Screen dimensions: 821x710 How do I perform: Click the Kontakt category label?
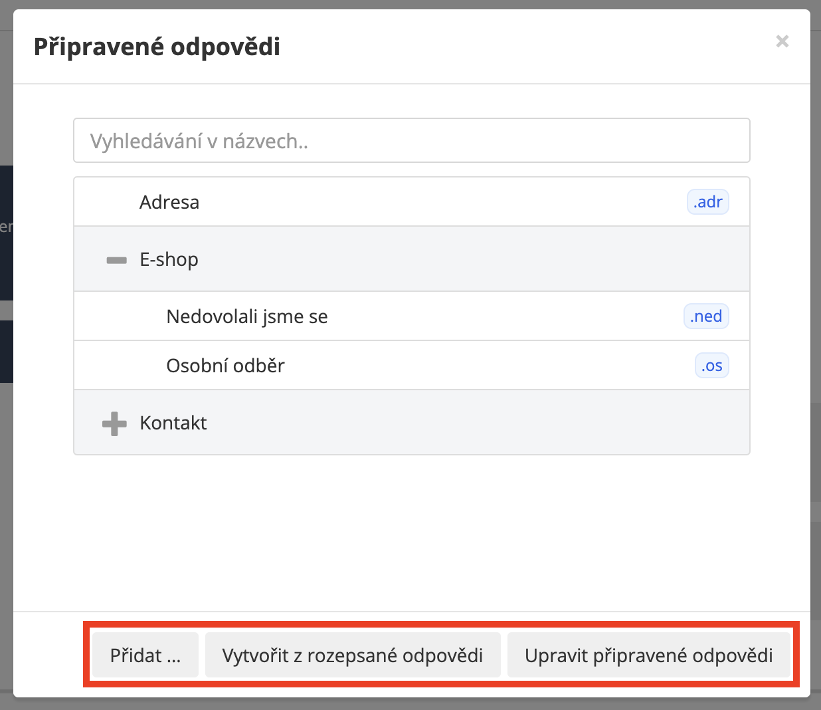(173, 423)
